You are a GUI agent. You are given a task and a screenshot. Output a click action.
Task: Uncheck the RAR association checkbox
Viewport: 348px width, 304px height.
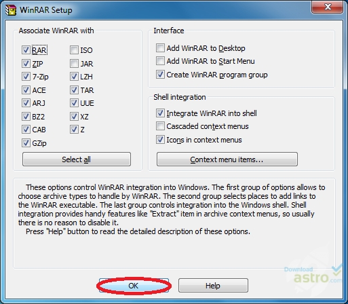(26, 50)
